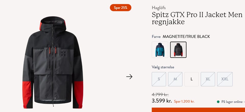
Task: Click the Vælg størrelse label
Action: click(163, 67)
